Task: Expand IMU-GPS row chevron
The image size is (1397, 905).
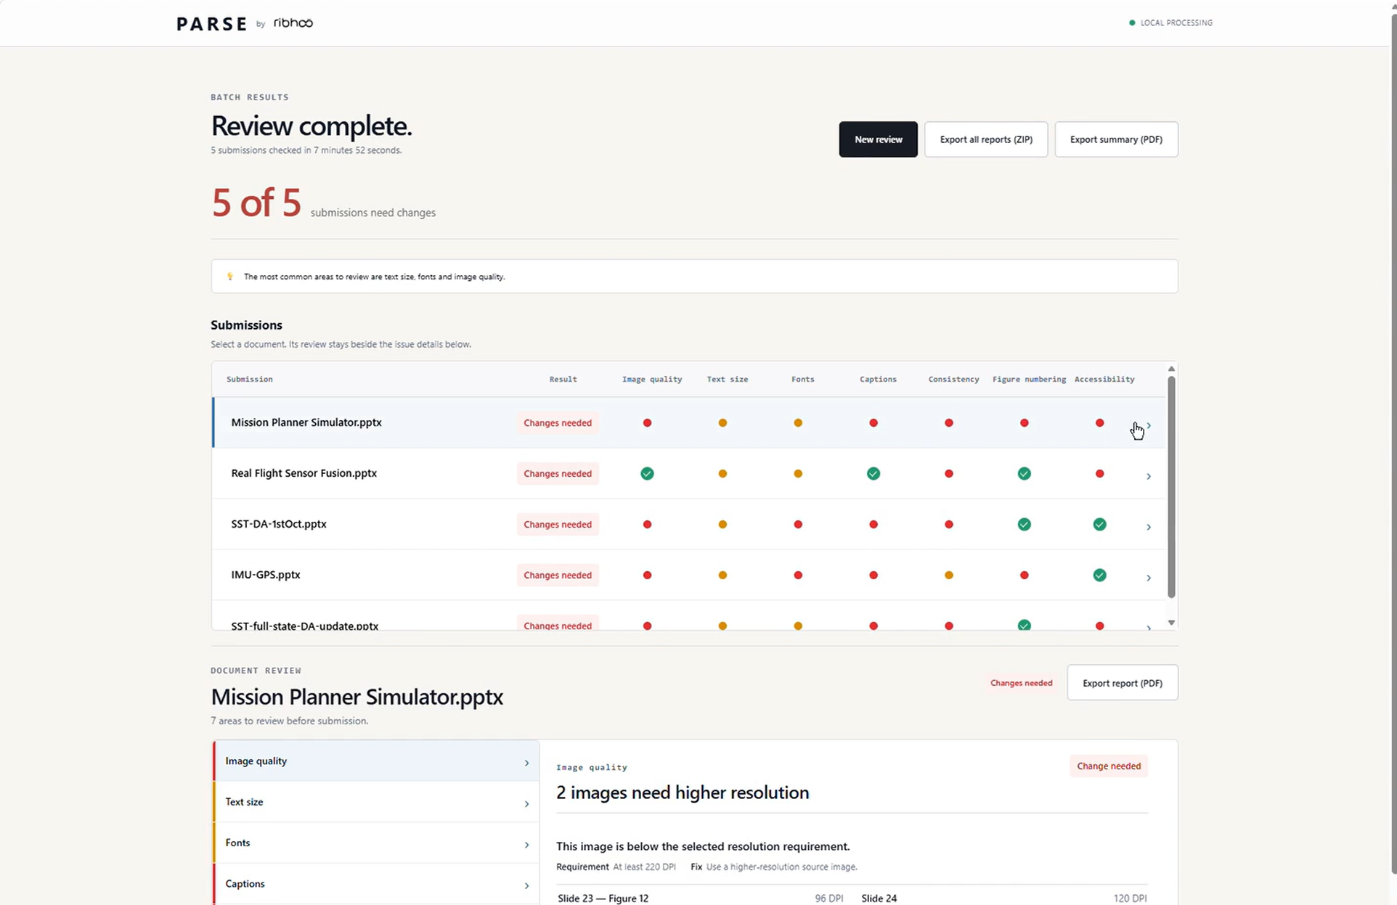Action: tap(1149, 578)
